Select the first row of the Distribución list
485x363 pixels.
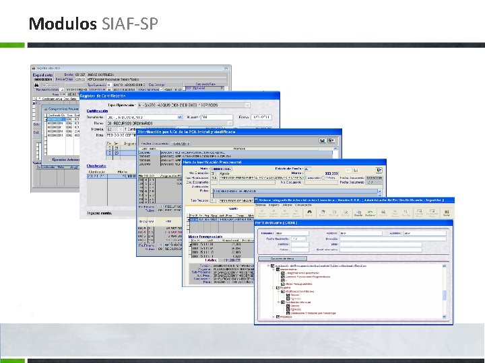pos(235,153)
